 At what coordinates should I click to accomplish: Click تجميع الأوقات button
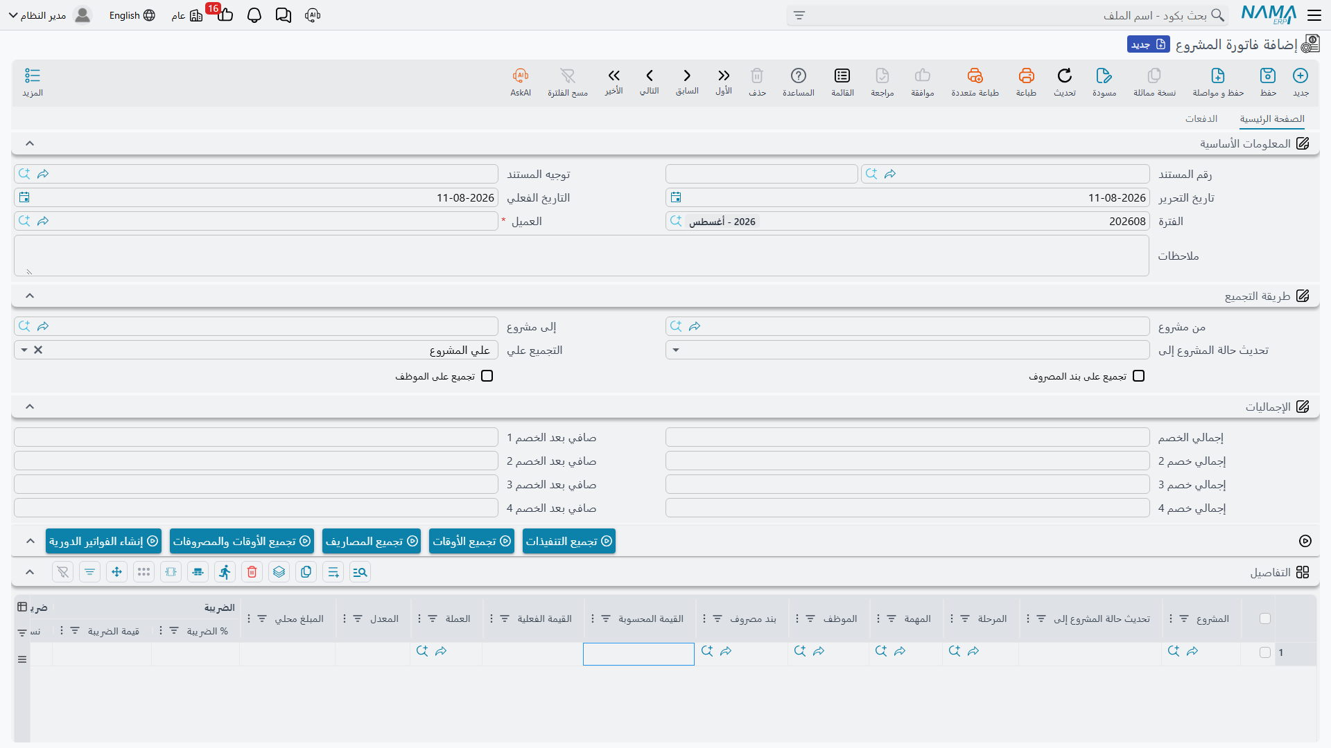(471, 541)
